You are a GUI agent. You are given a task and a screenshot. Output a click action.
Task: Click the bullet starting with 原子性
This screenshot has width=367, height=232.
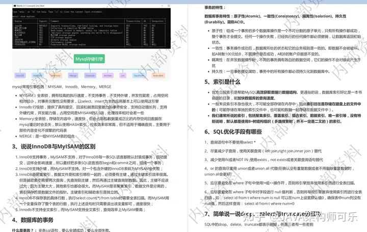coord(286,37)
